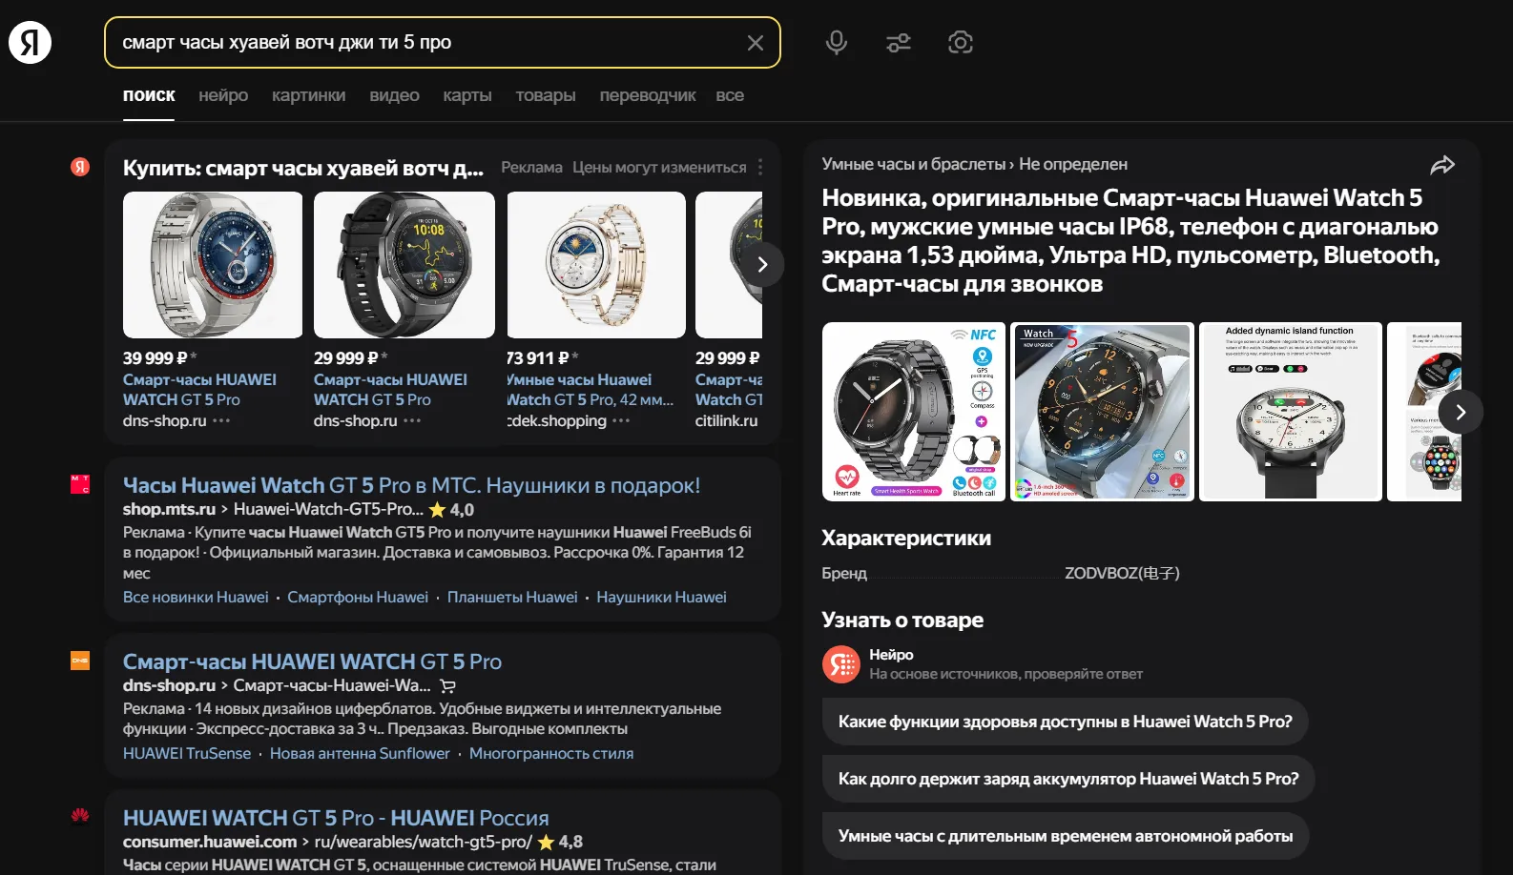The image size is (1513, 875).
Task: Open the Смартфоны Huawei sitelink
Action: pyautogui.click(x=358, y=597)
